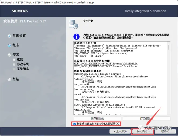
Task: Click the umc64 firewall entry
Action: tap(77, 95)
